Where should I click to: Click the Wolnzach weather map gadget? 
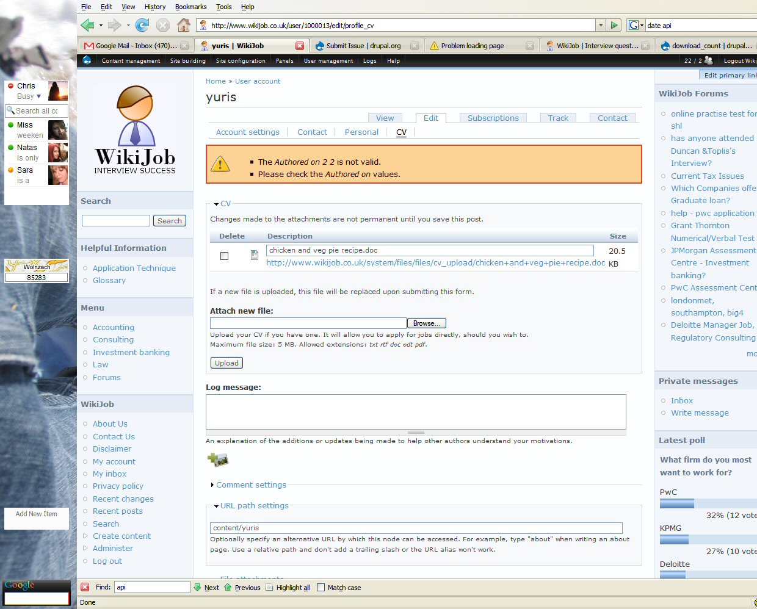[37, 265]
